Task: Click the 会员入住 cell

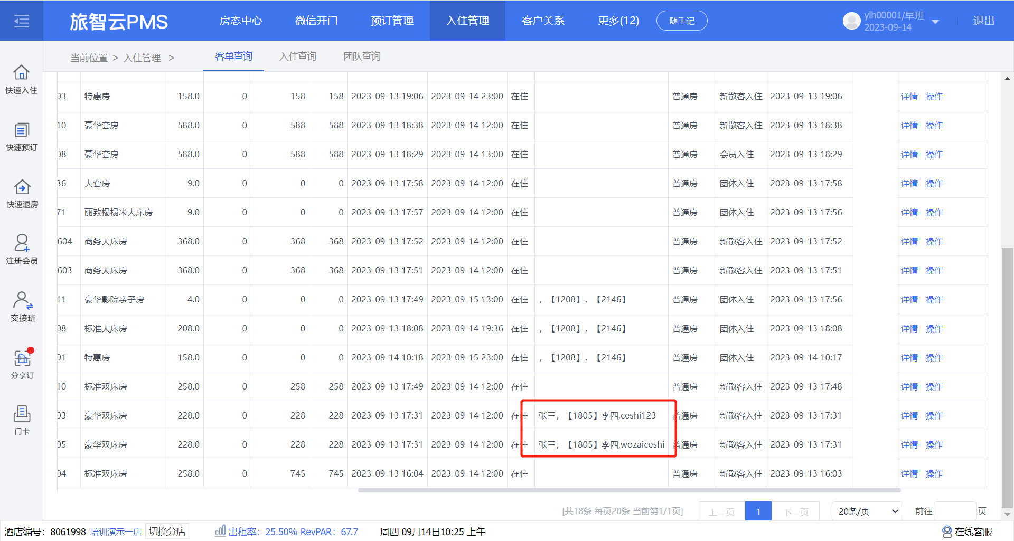Action: pyautogui.click(x=740, y=154)
